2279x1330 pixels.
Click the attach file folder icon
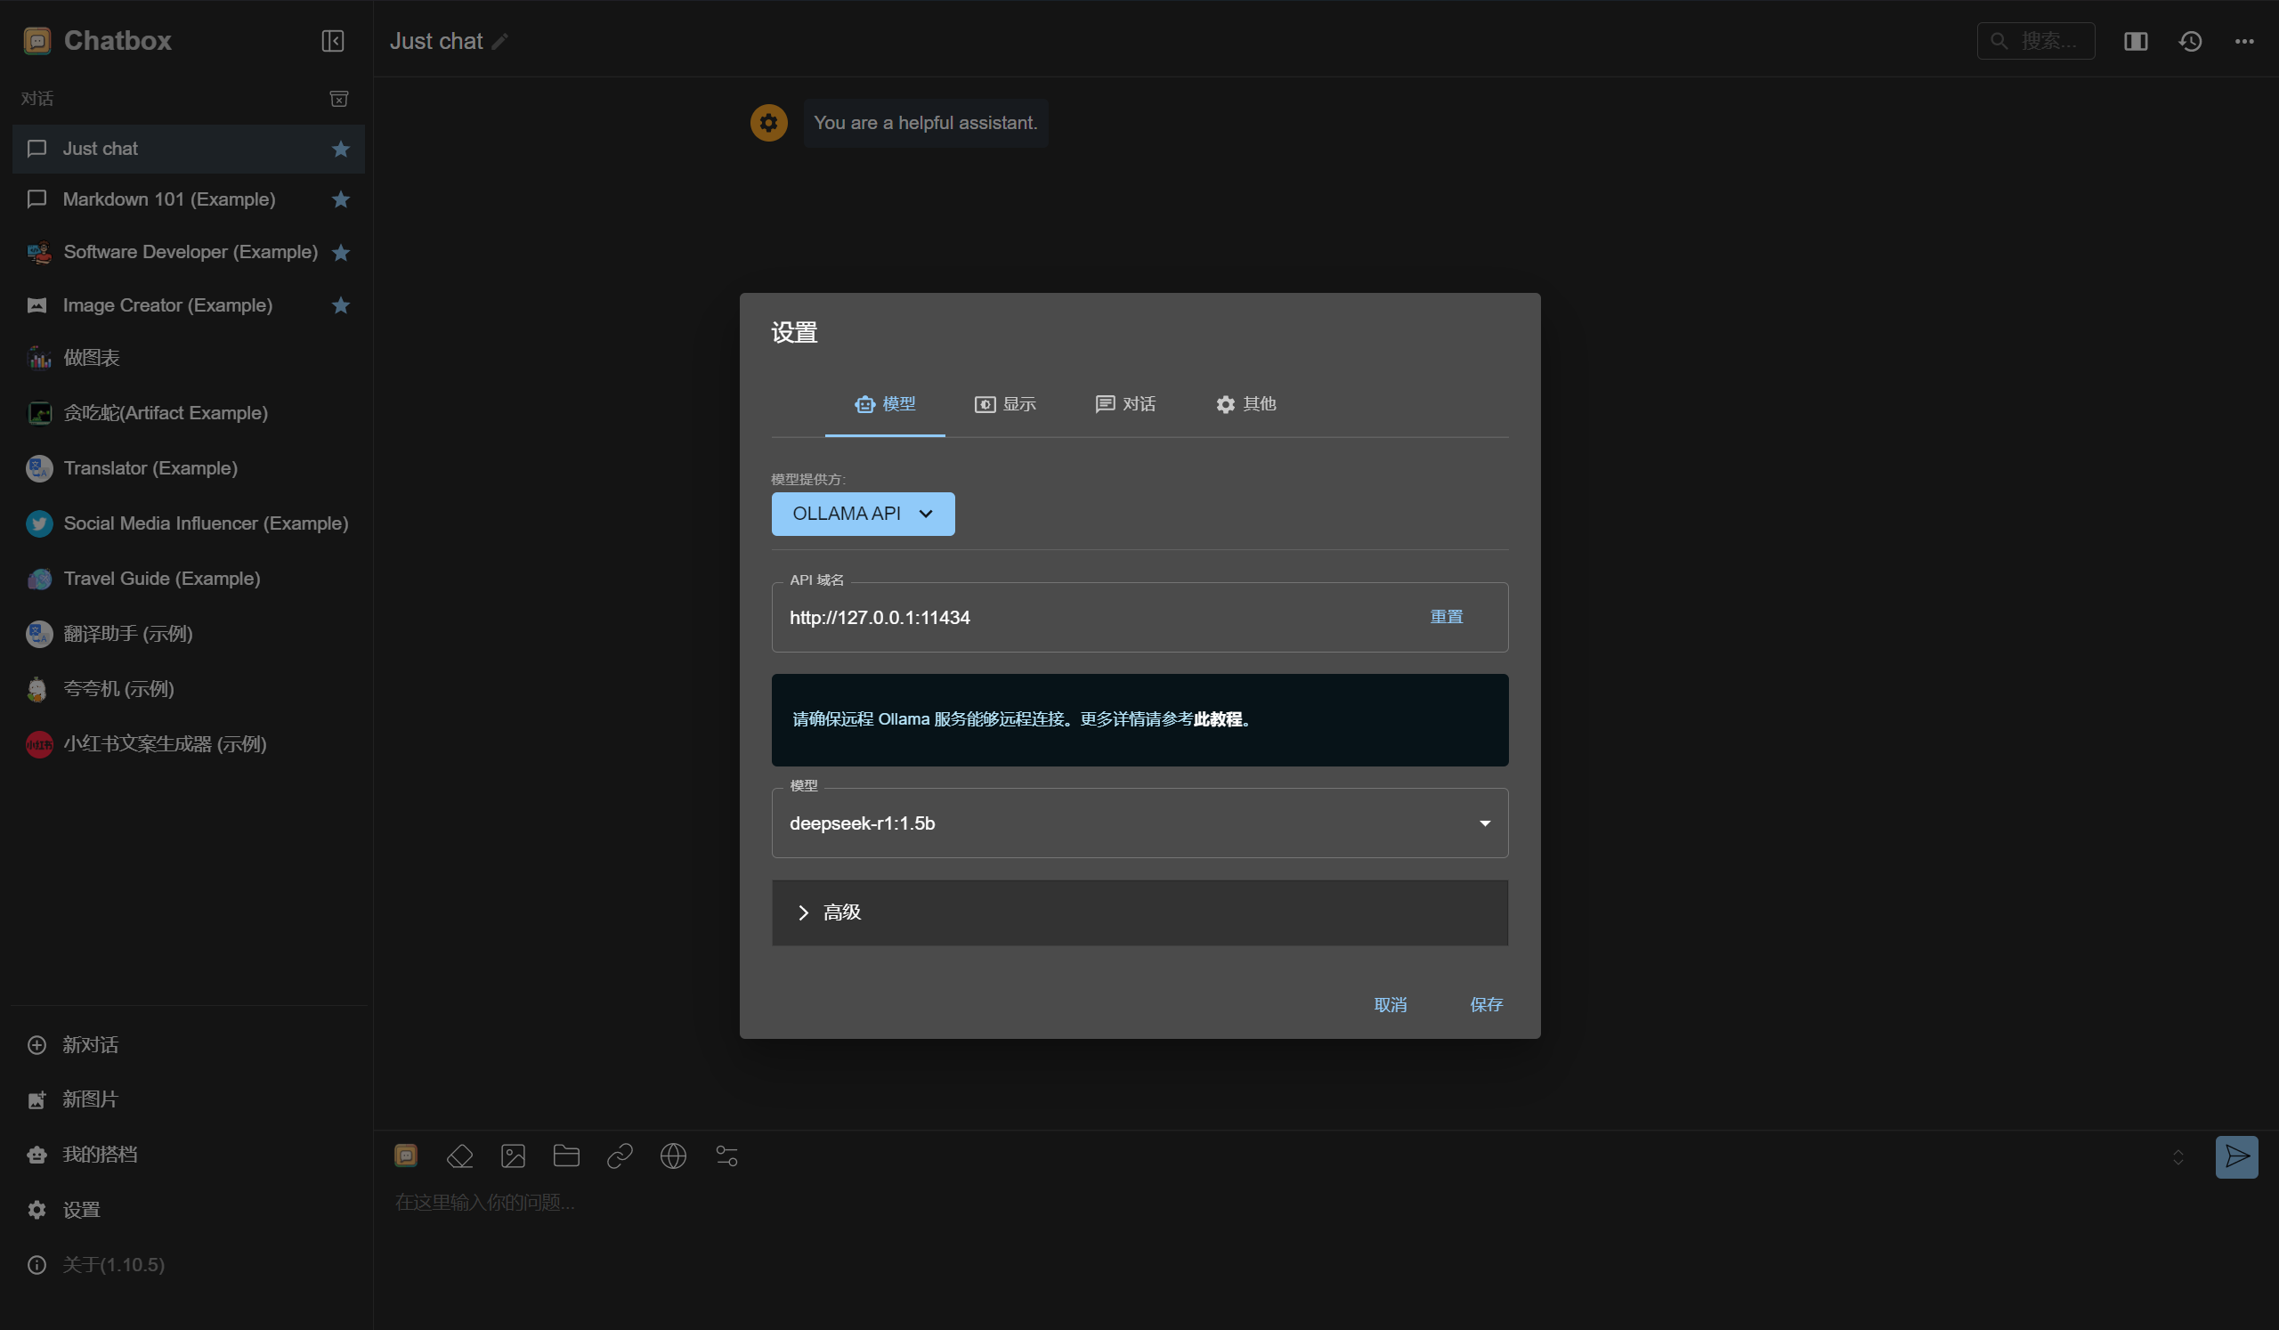(566, 1156)
